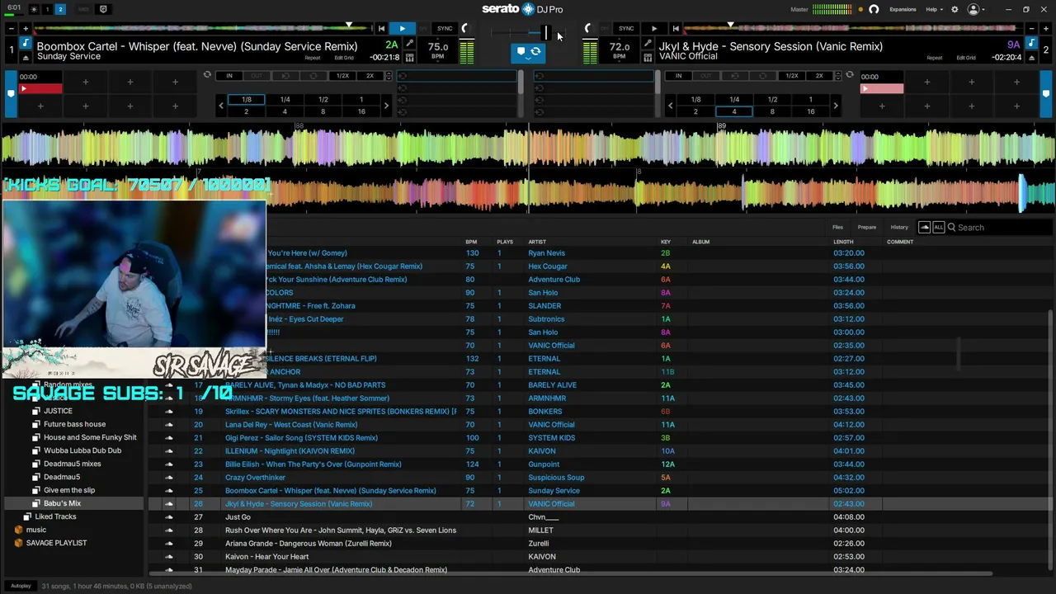Viewport: 1056px width, 594px height.
Task: Select SAVAGE PLAYLIST in sidebar
Action: [56, 543]
